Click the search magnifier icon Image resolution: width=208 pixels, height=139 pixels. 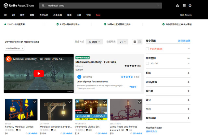coord(43,6)
